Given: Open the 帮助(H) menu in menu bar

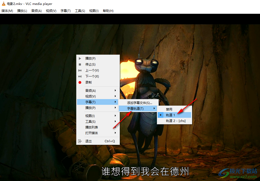Looking at the screenshot, I should point(108,11).
